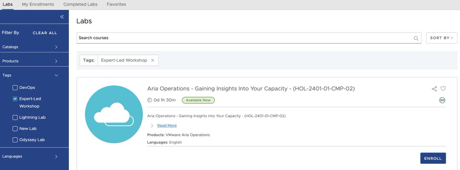
Task: Open the Favorites tab
Action: point(116,4)
